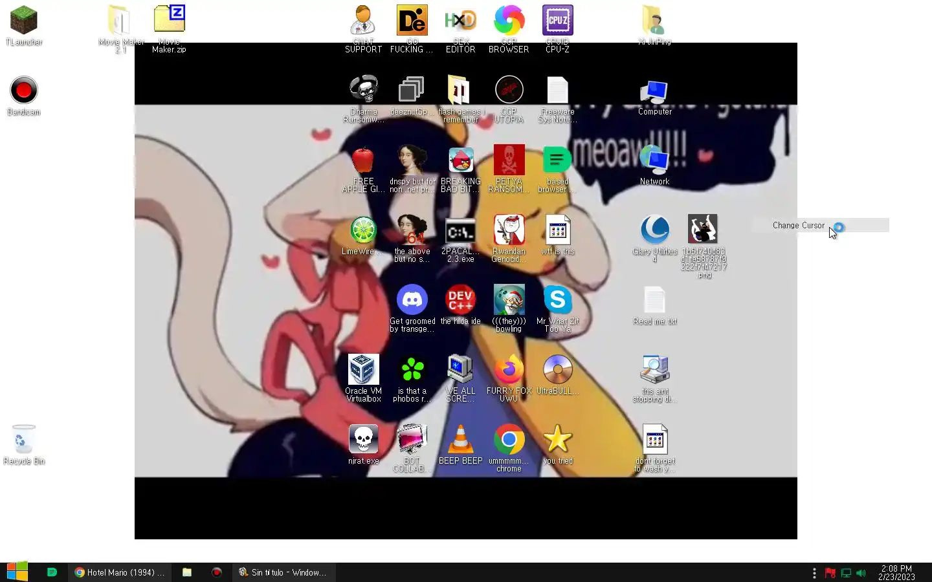The image size is (932, 582).
Task: Open the 'this aint stopping di...' icon
Action: pos(654,370)
